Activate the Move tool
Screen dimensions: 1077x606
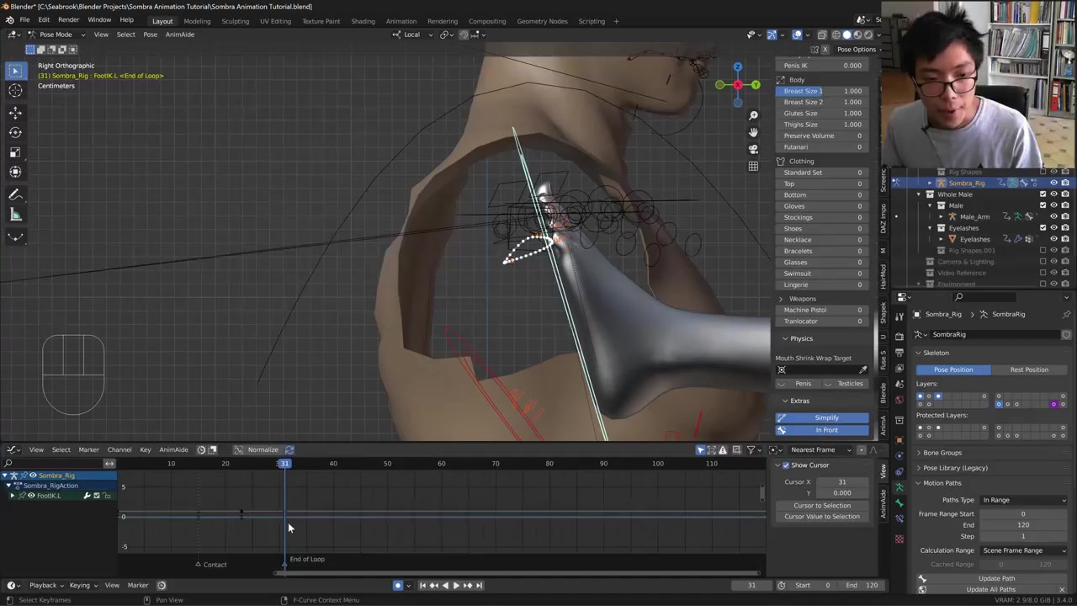pos(15,112)
